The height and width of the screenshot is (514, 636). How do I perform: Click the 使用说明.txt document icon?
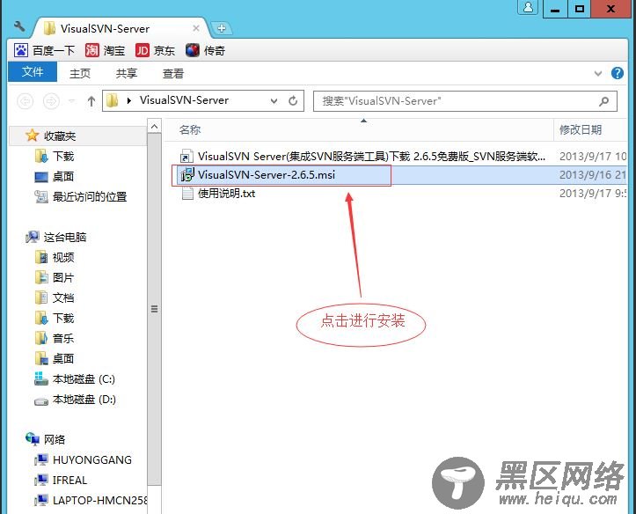point(187,194)
